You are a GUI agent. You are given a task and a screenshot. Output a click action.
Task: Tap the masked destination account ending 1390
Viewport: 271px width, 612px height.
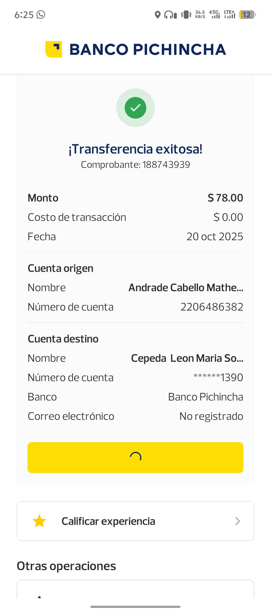pos(218,377)
